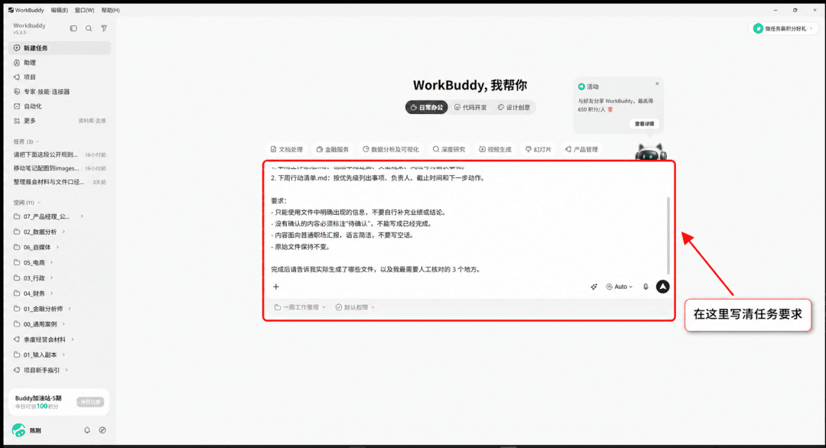Click the WorkBuddy logo in sidebar

[x=29, y=28]
